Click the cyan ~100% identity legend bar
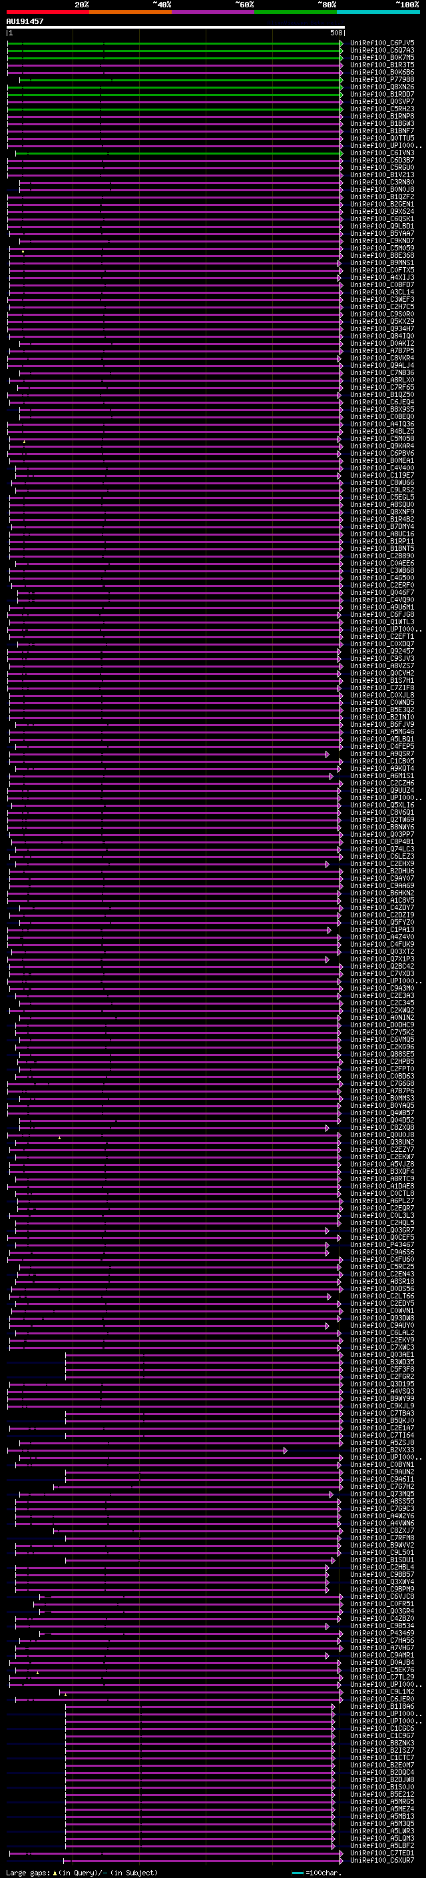Viewport: 426px width, 1878px height. tap(378, 12)
